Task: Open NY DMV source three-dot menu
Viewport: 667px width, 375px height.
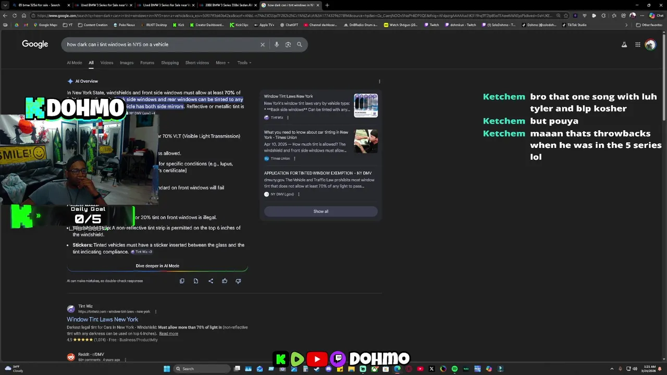Action: 299,194
